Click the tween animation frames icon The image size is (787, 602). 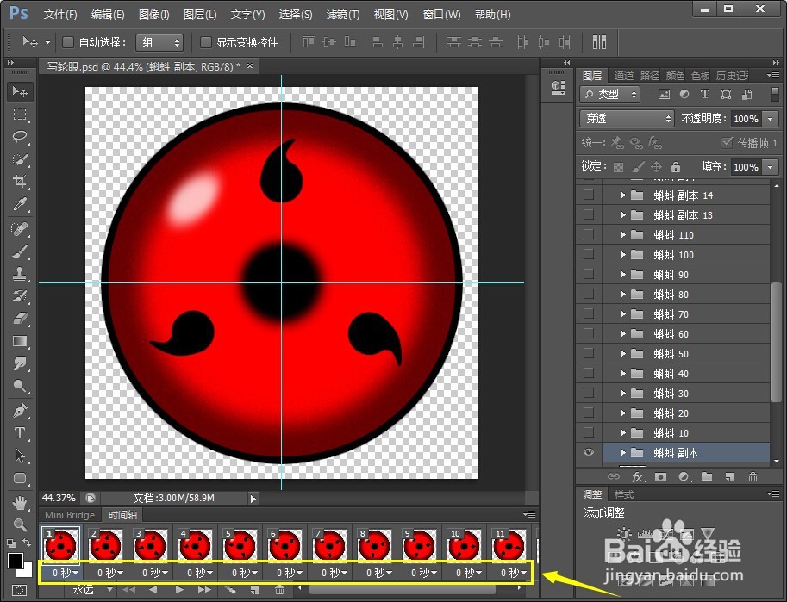coord(230,590)
